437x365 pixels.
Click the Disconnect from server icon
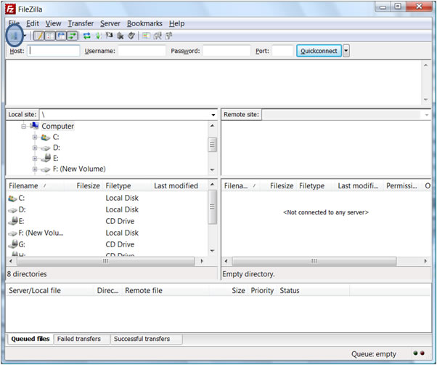tap(120, 36)
